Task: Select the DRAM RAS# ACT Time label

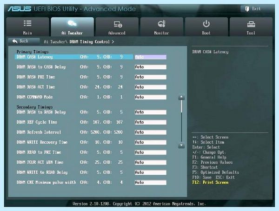Action: [36, 87]
